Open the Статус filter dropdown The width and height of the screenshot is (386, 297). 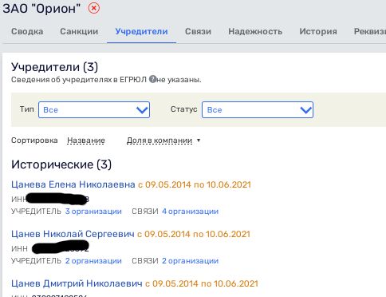(258, 109)
